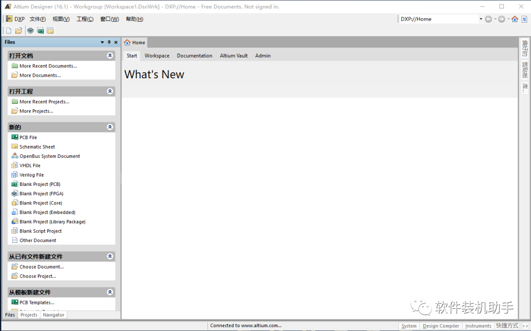Switch to the Workspace tab

point(157,56)
